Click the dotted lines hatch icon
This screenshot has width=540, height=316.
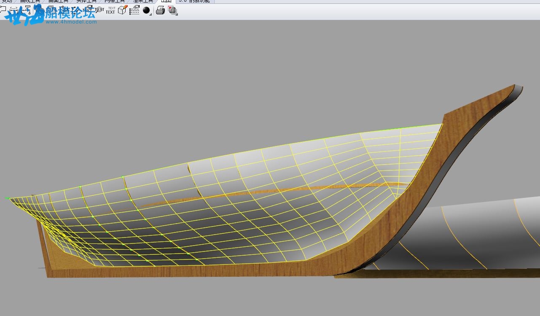pyautogui.click(x=134, y=10)
